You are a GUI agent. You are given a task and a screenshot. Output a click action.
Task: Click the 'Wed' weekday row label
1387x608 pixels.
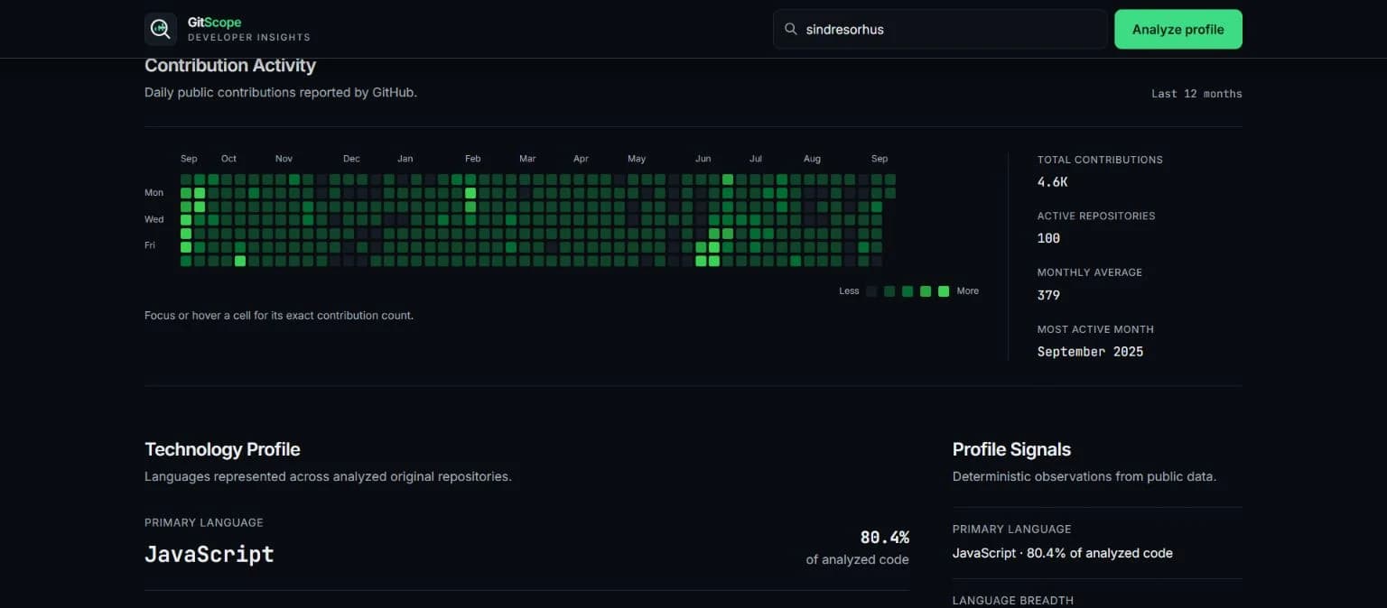pos(154,219)
